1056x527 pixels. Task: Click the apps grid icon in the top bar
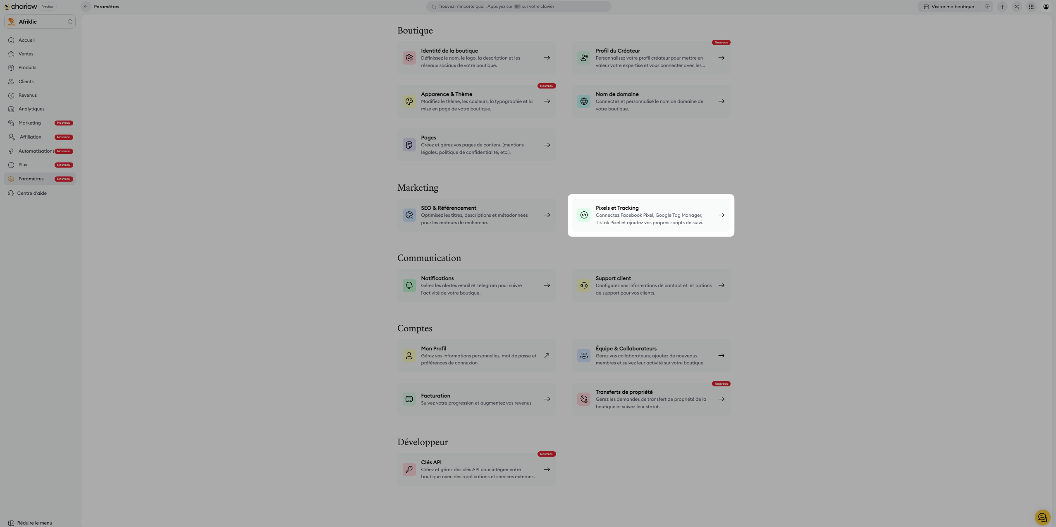(x=1031, y=7)
